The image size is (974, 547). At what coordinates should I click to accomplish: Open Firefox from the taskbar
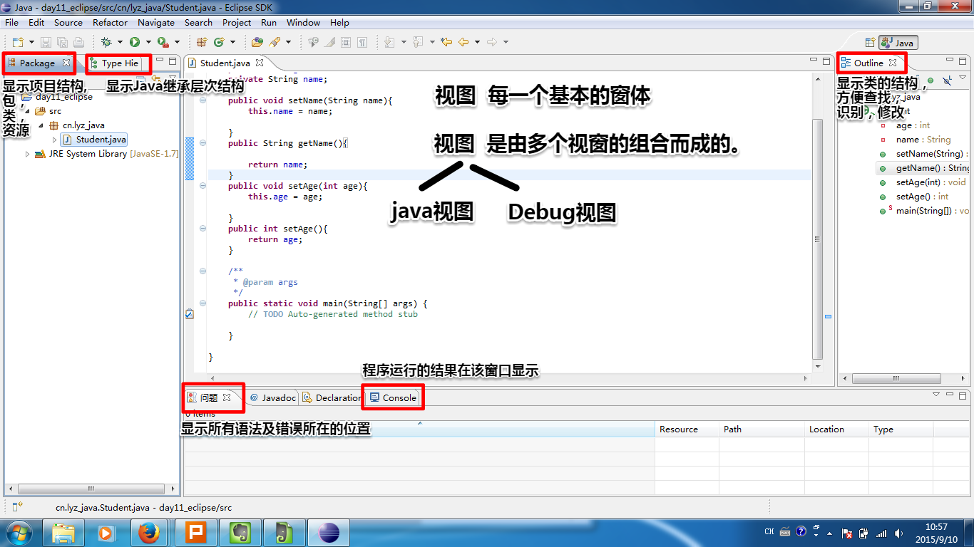[x=149, y=532]
